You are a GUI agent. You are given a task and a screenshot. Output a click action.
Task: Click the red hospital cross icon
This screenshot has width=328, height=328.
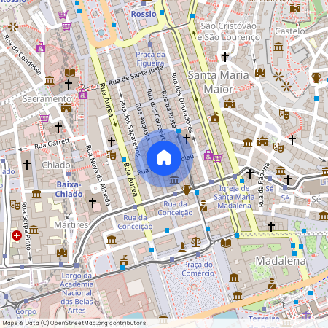click(17, 235)
